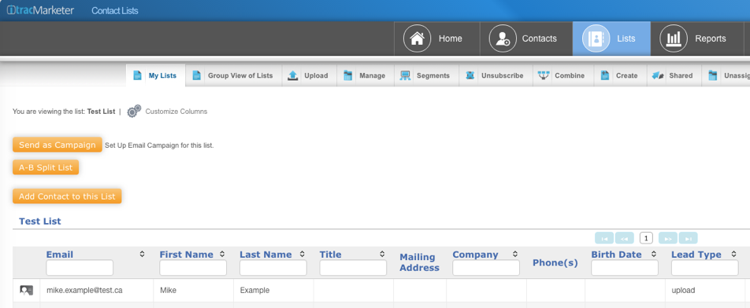This screenshot has width=750, height=308.
Task: Click the Create document icon
Action: (604, 75)
